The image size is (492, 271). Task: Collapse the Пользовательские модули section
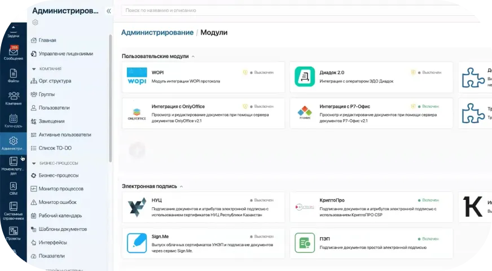[x=194, y=56]
